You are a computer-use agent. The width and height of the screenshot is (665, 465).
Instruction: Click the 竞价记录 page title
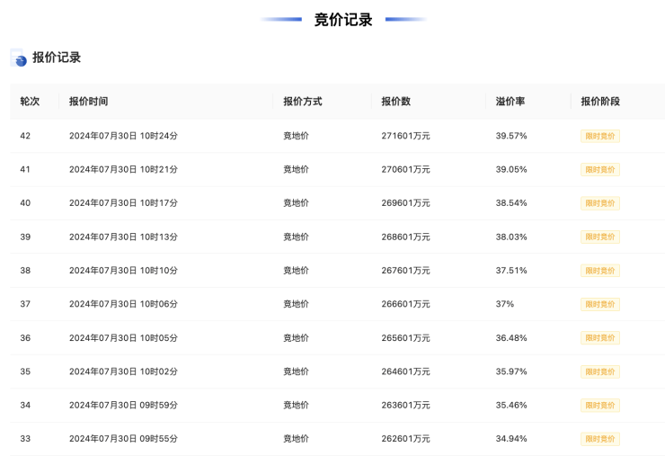[343, 20]
